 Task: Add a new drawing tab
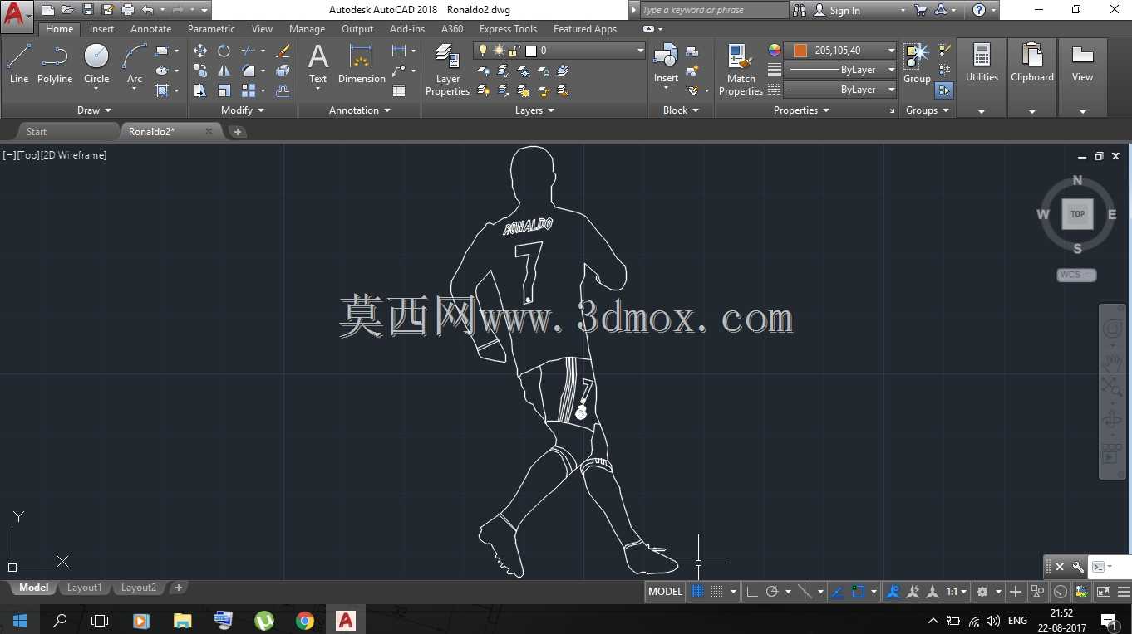pos(237,132)
